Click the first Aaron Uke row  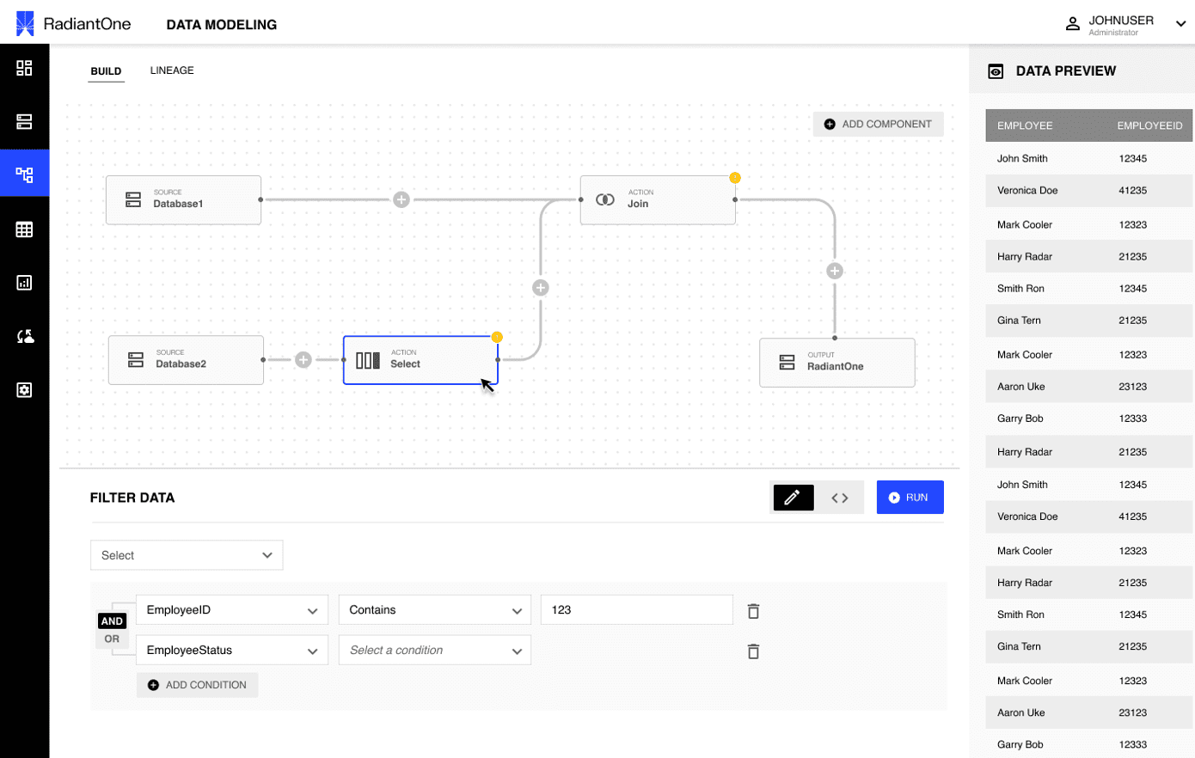click(1089, 387)
